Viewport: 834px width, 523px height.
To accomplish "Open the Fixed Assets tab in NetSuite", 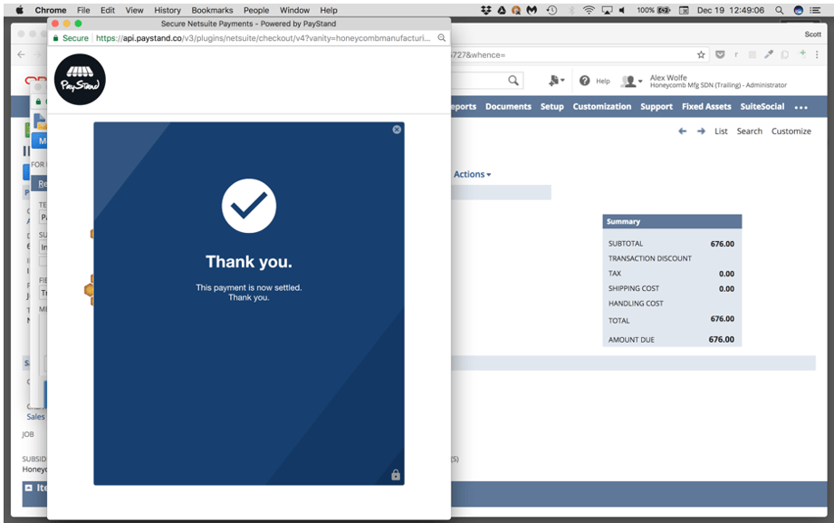I will (706, 107).
